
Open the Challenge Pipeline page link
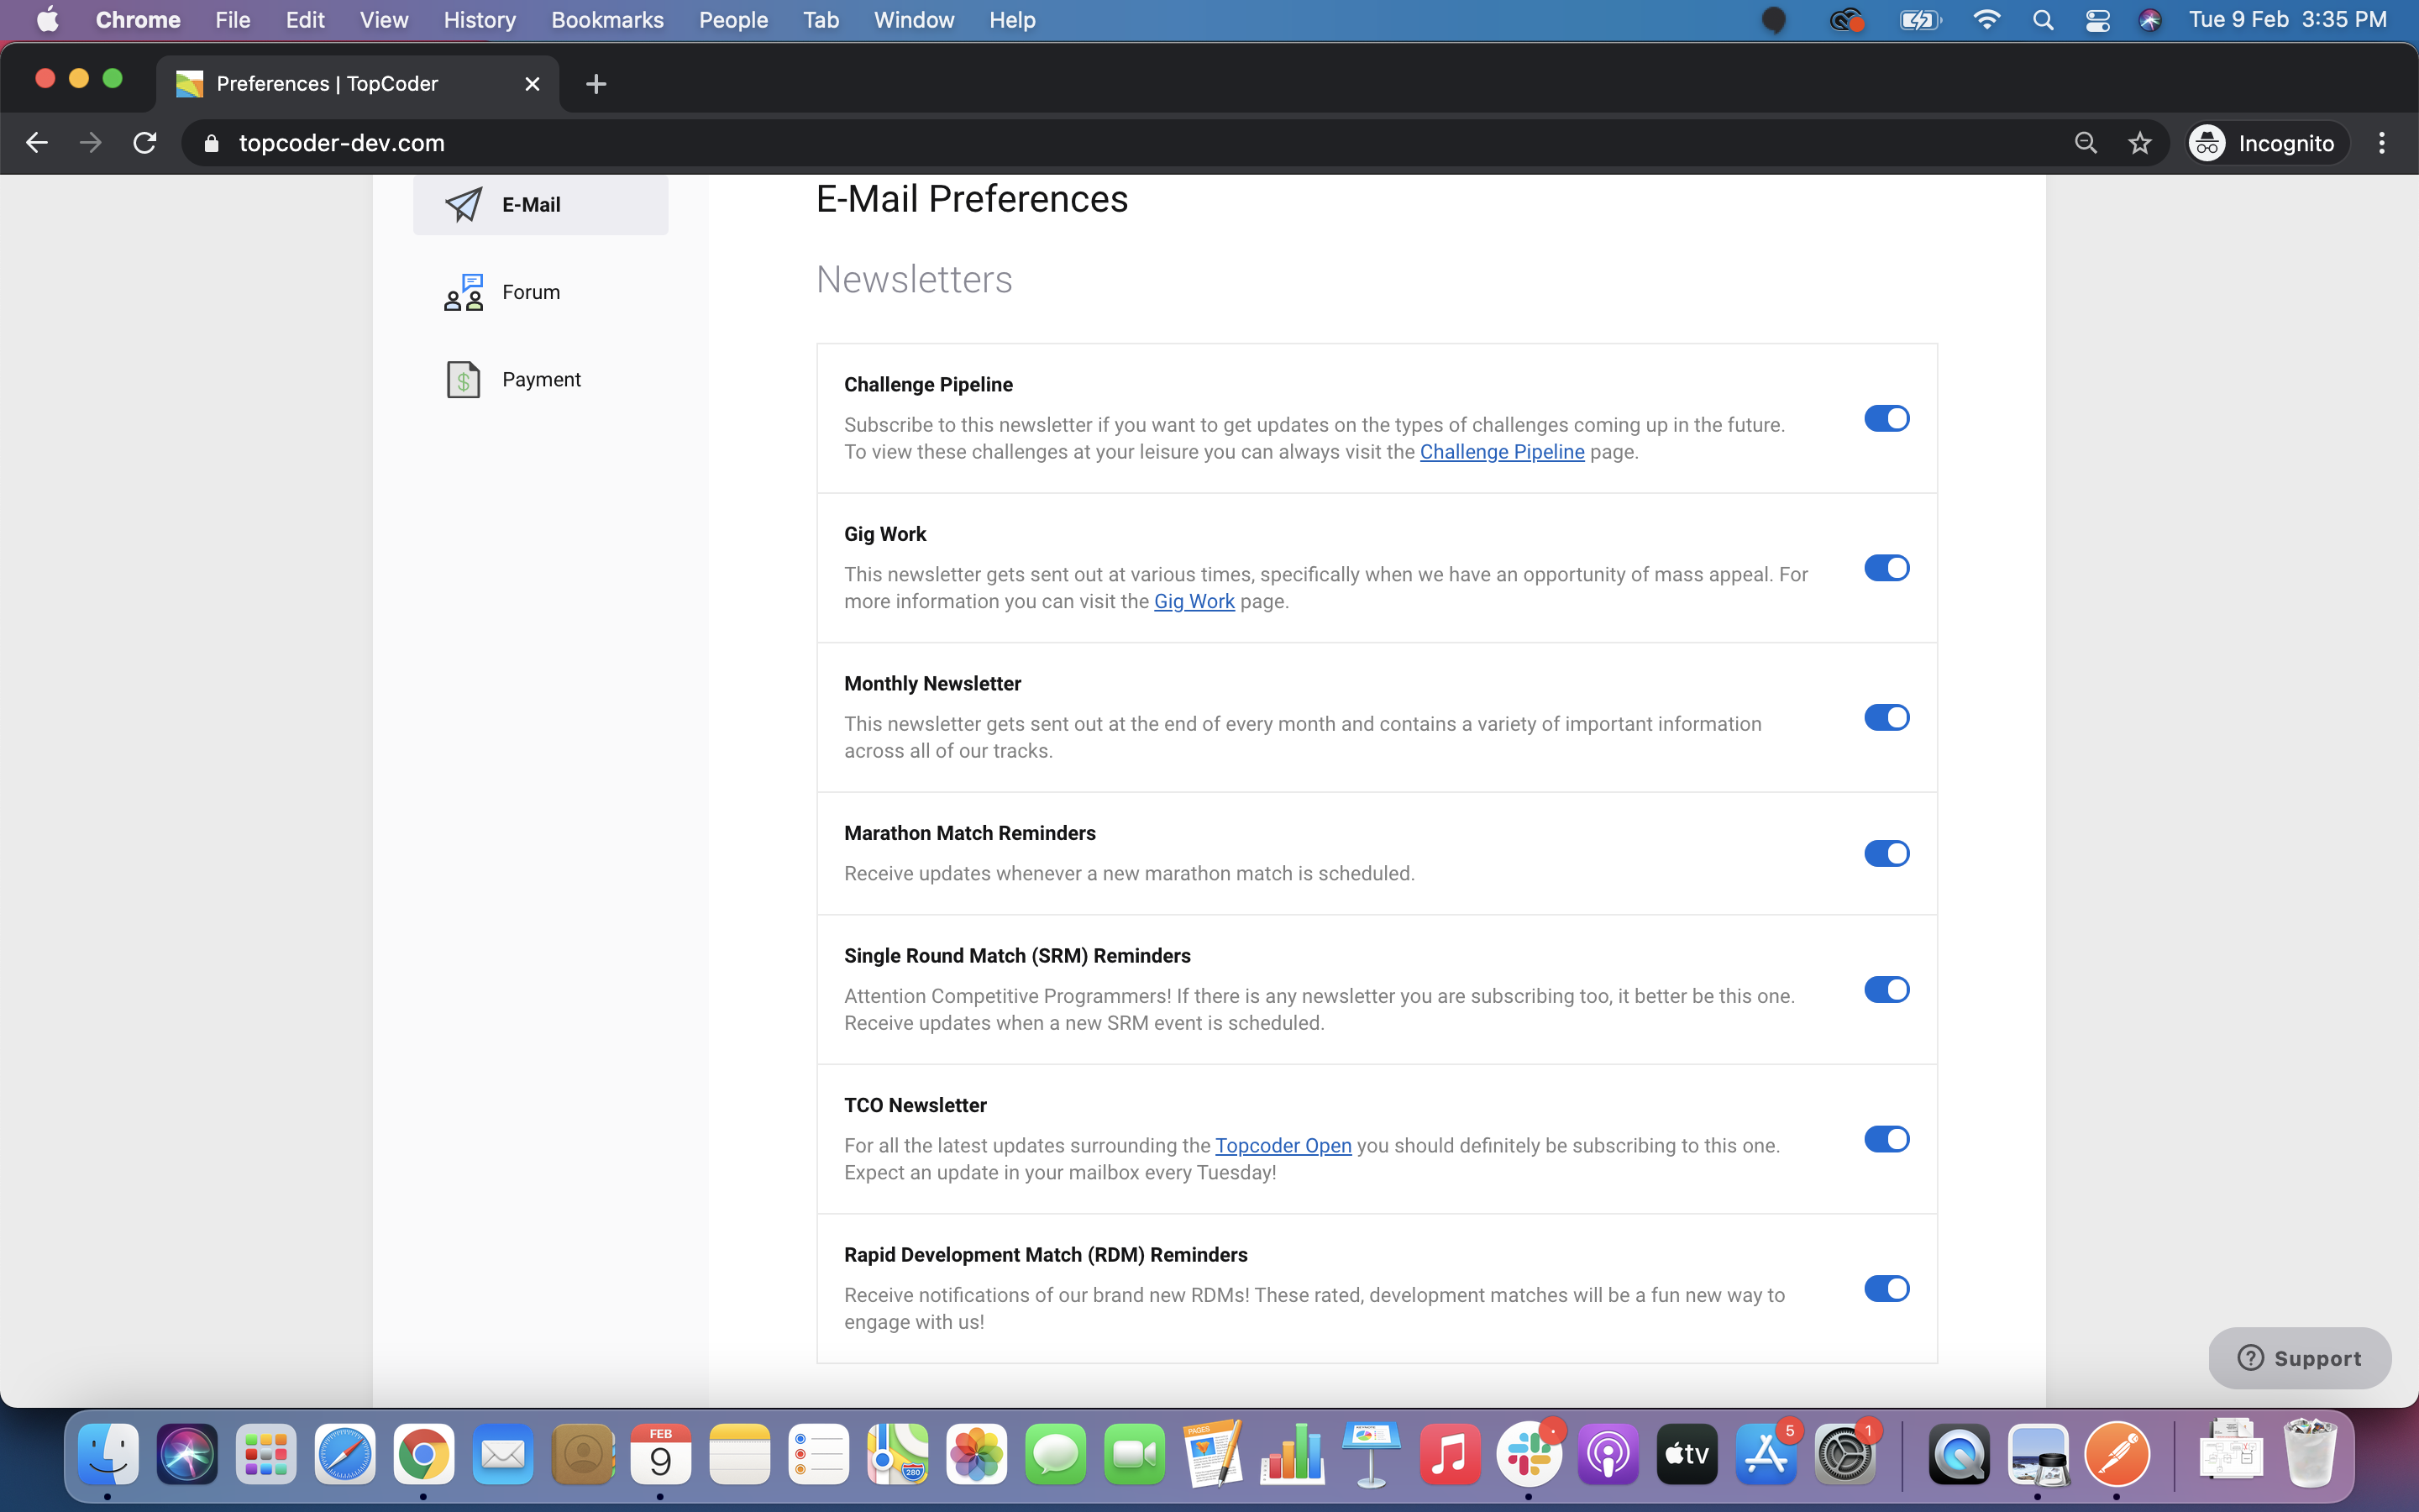click(x=1502, y=452)
